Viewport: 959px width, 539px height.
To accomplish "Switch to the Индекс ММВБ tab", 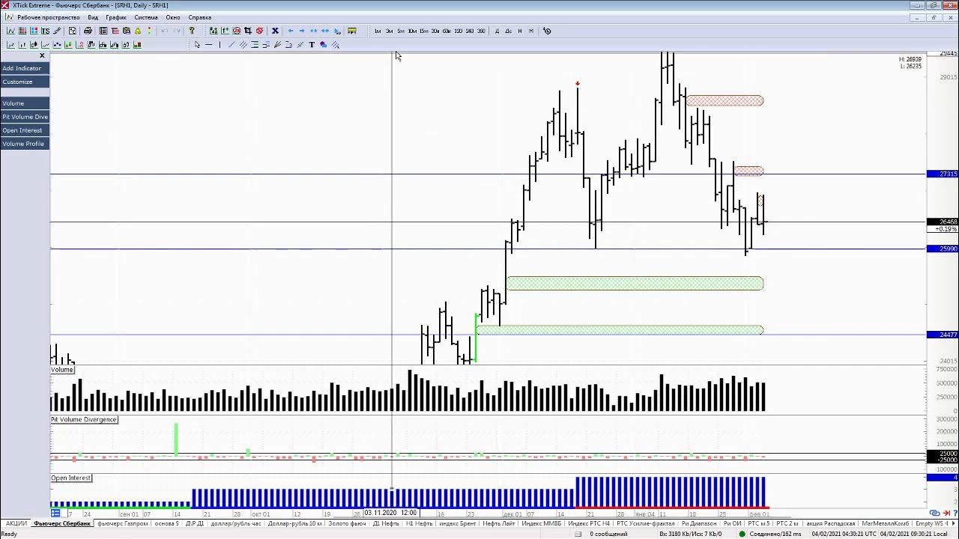I will pos(541,524).
